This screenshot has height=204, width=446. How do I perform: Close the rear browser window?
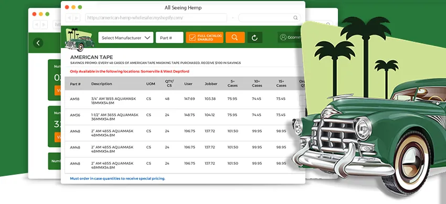coord(34,14)
